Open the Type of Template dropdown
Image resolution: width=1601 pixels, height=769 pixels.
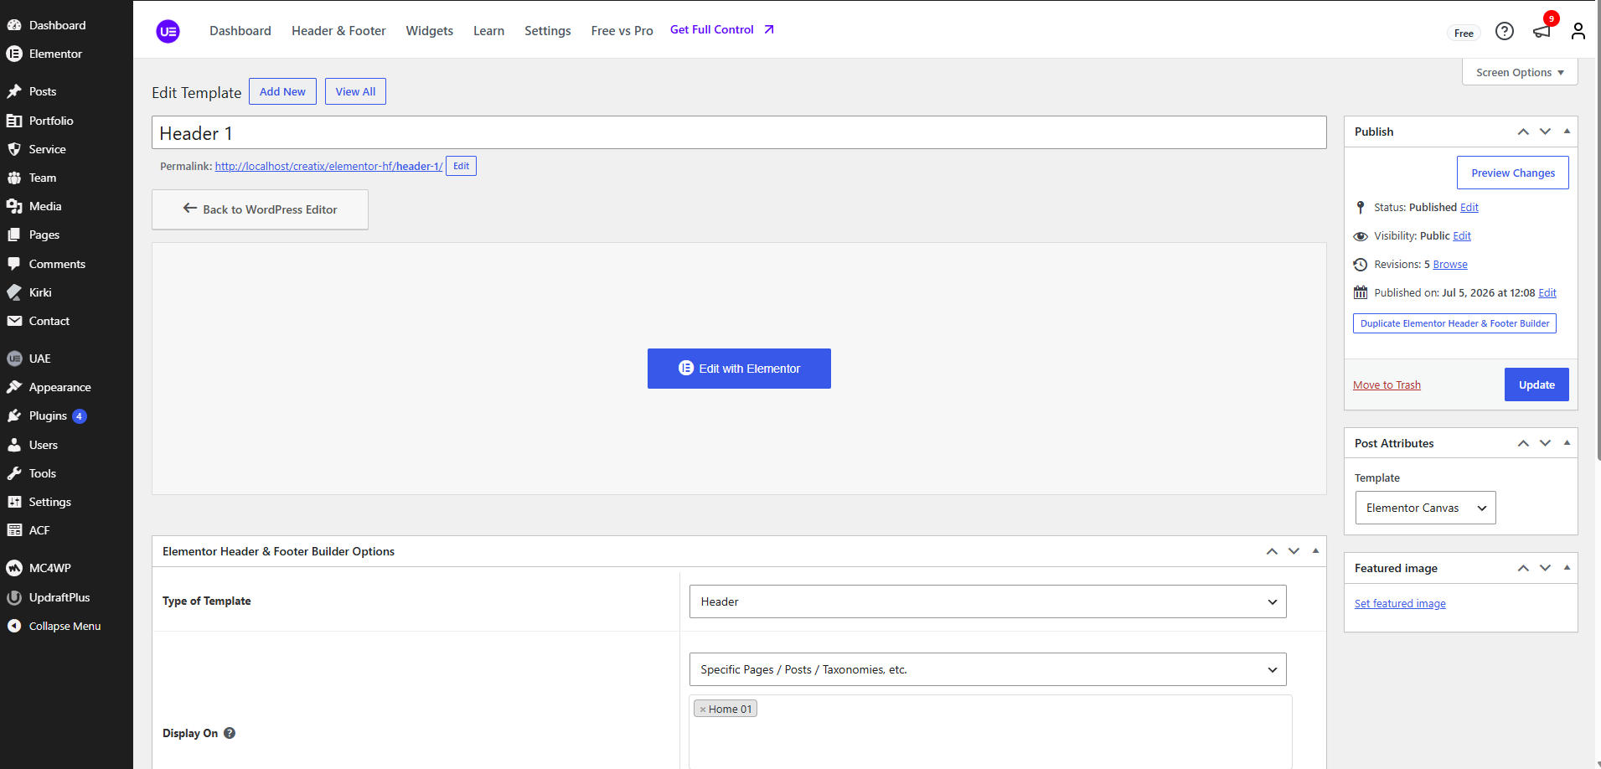coord(987,601)
